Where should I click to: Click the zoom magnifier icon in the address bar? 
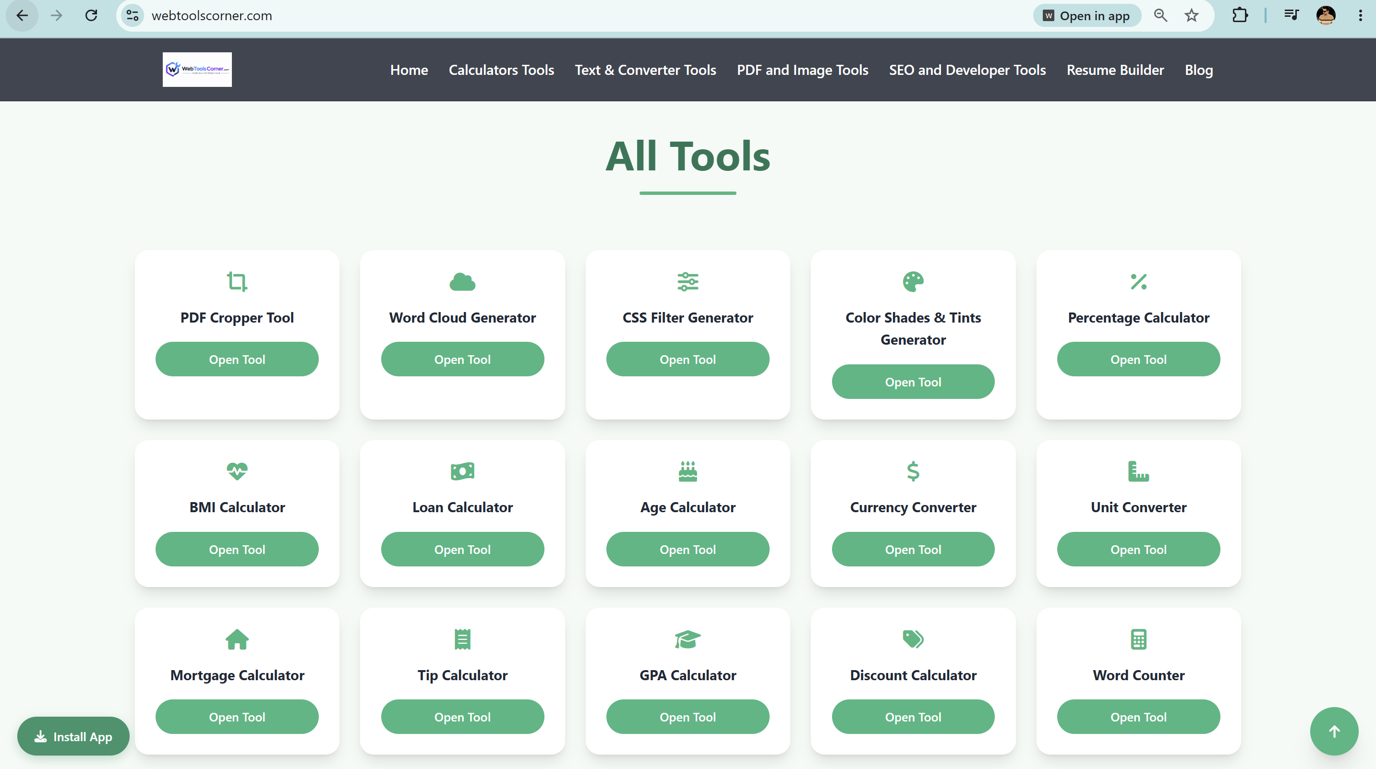pyautogui.click(x=1160, y=15)
